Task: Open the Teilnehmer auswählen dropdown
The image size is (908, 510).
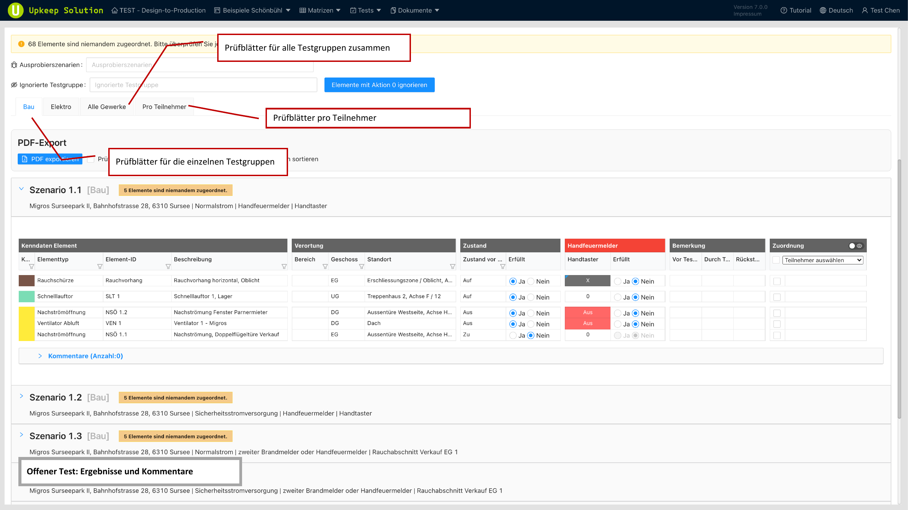Action: coord(822,260)
